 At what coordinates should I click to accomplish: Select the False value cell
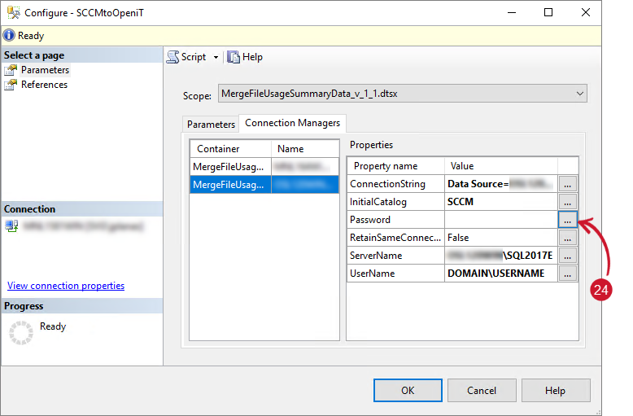pyautogui.click(x=501, y=238)
